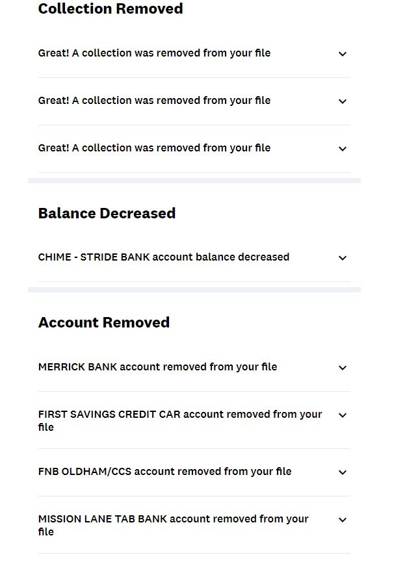Click the Account Removed heading
407x564 pixels.
(104, 323)
